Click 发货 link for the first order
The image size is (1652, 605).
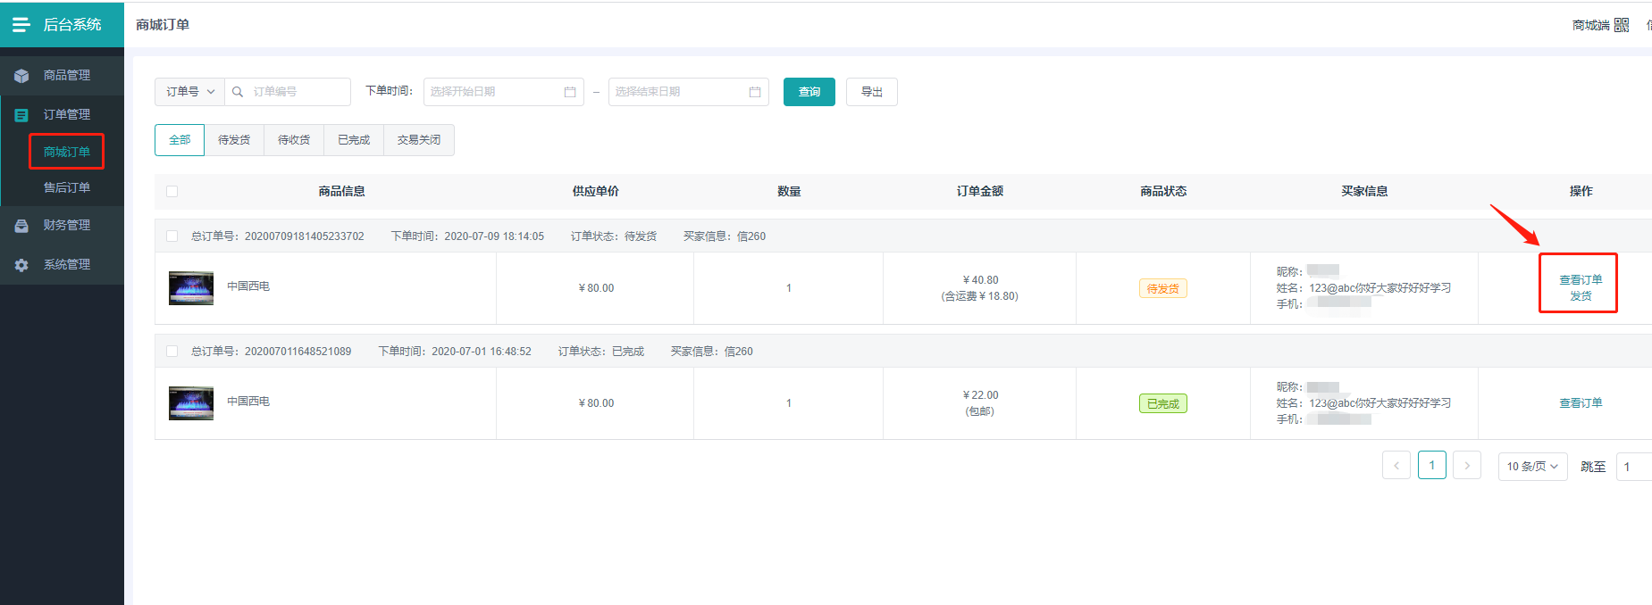[1581, 296]
